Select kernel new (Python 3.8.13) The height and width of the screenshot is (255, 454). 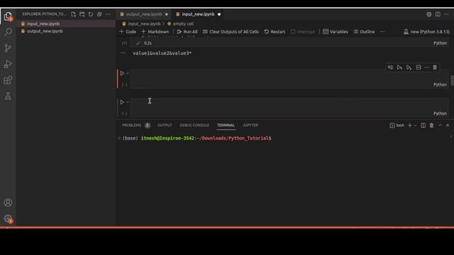point(426,31)
